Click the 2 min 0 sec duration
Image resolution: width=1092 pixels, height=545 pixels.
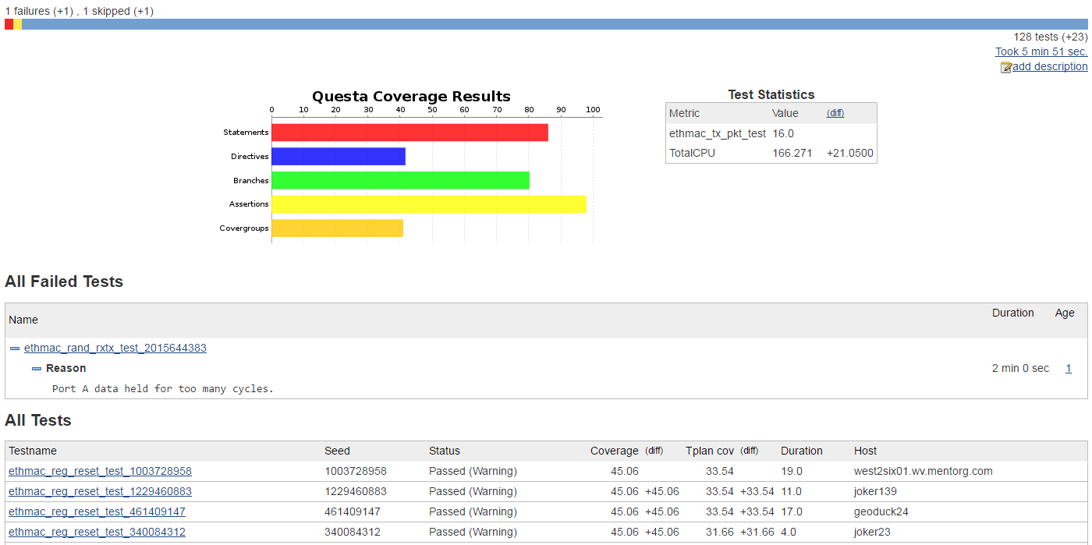click(1020, 368)
